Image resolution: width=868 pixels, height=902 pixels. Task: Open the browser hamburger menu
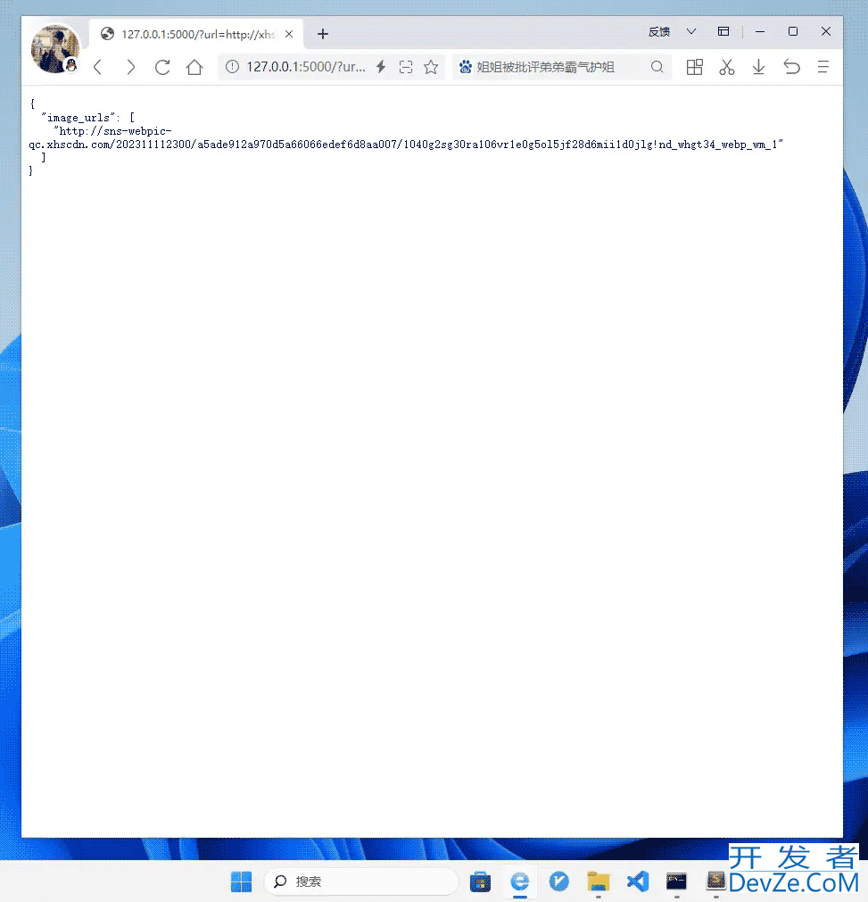pyautogui.click(x=823, y=67)
